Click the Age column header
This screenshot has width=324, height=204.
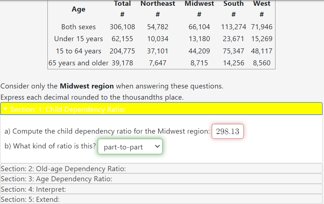pyautogui.click(x=78, y=9)
